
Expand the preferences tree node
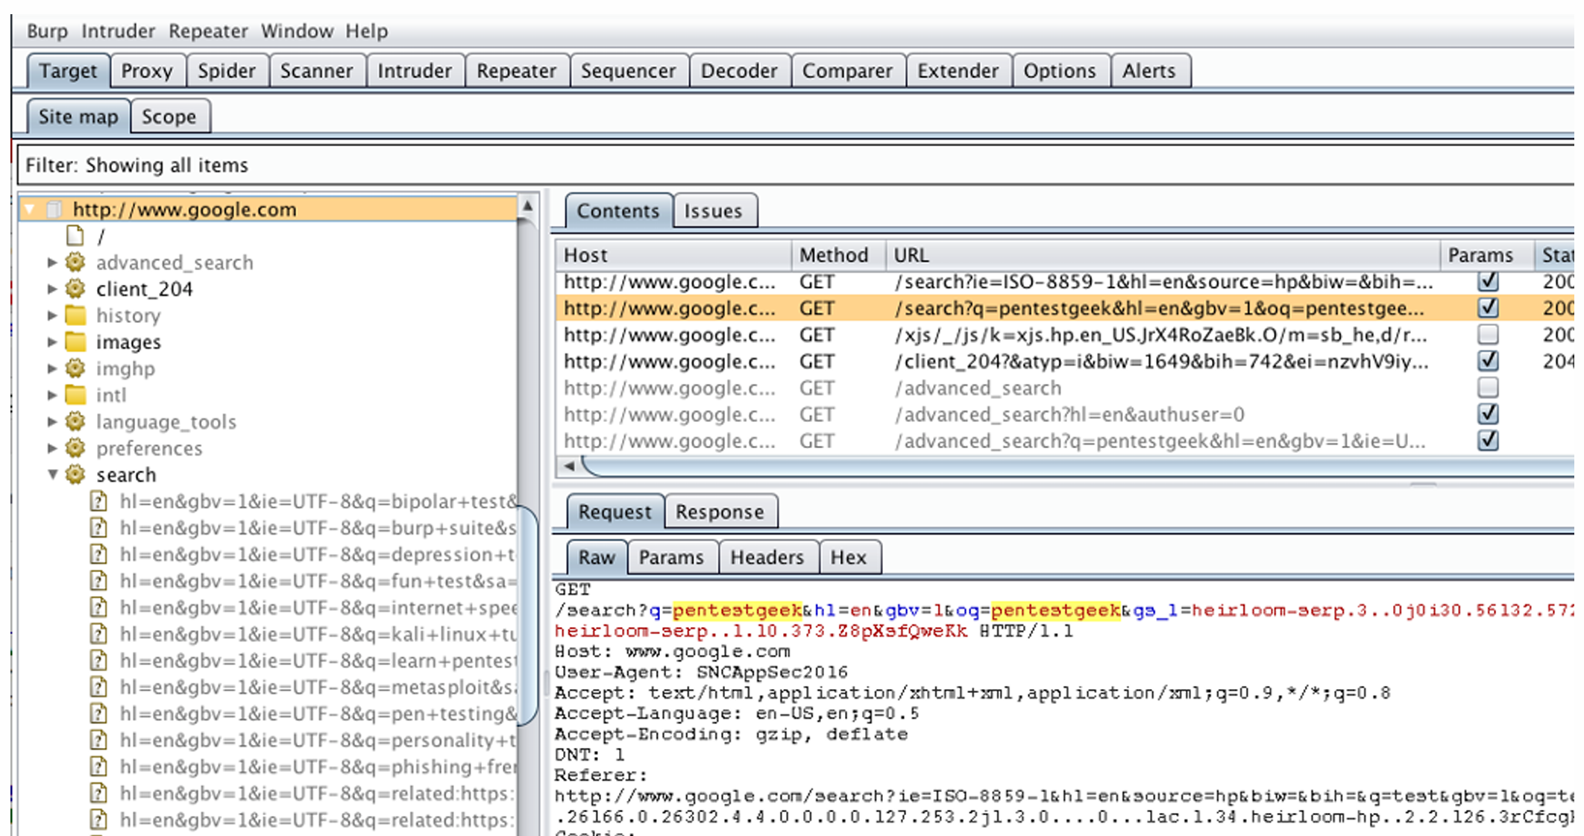tap(52, 448)
